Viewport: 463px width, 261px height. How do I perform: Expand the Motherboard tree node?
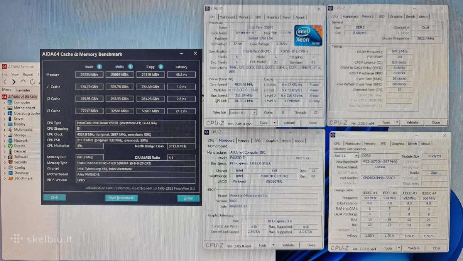[x=4, y=108]
